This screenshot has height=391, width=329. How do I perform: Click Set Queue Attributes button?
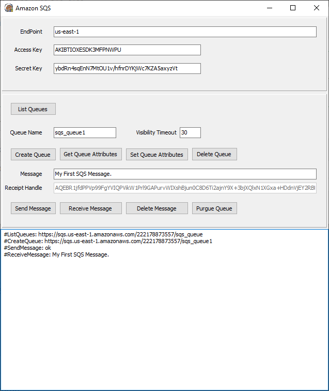(157, 154)
